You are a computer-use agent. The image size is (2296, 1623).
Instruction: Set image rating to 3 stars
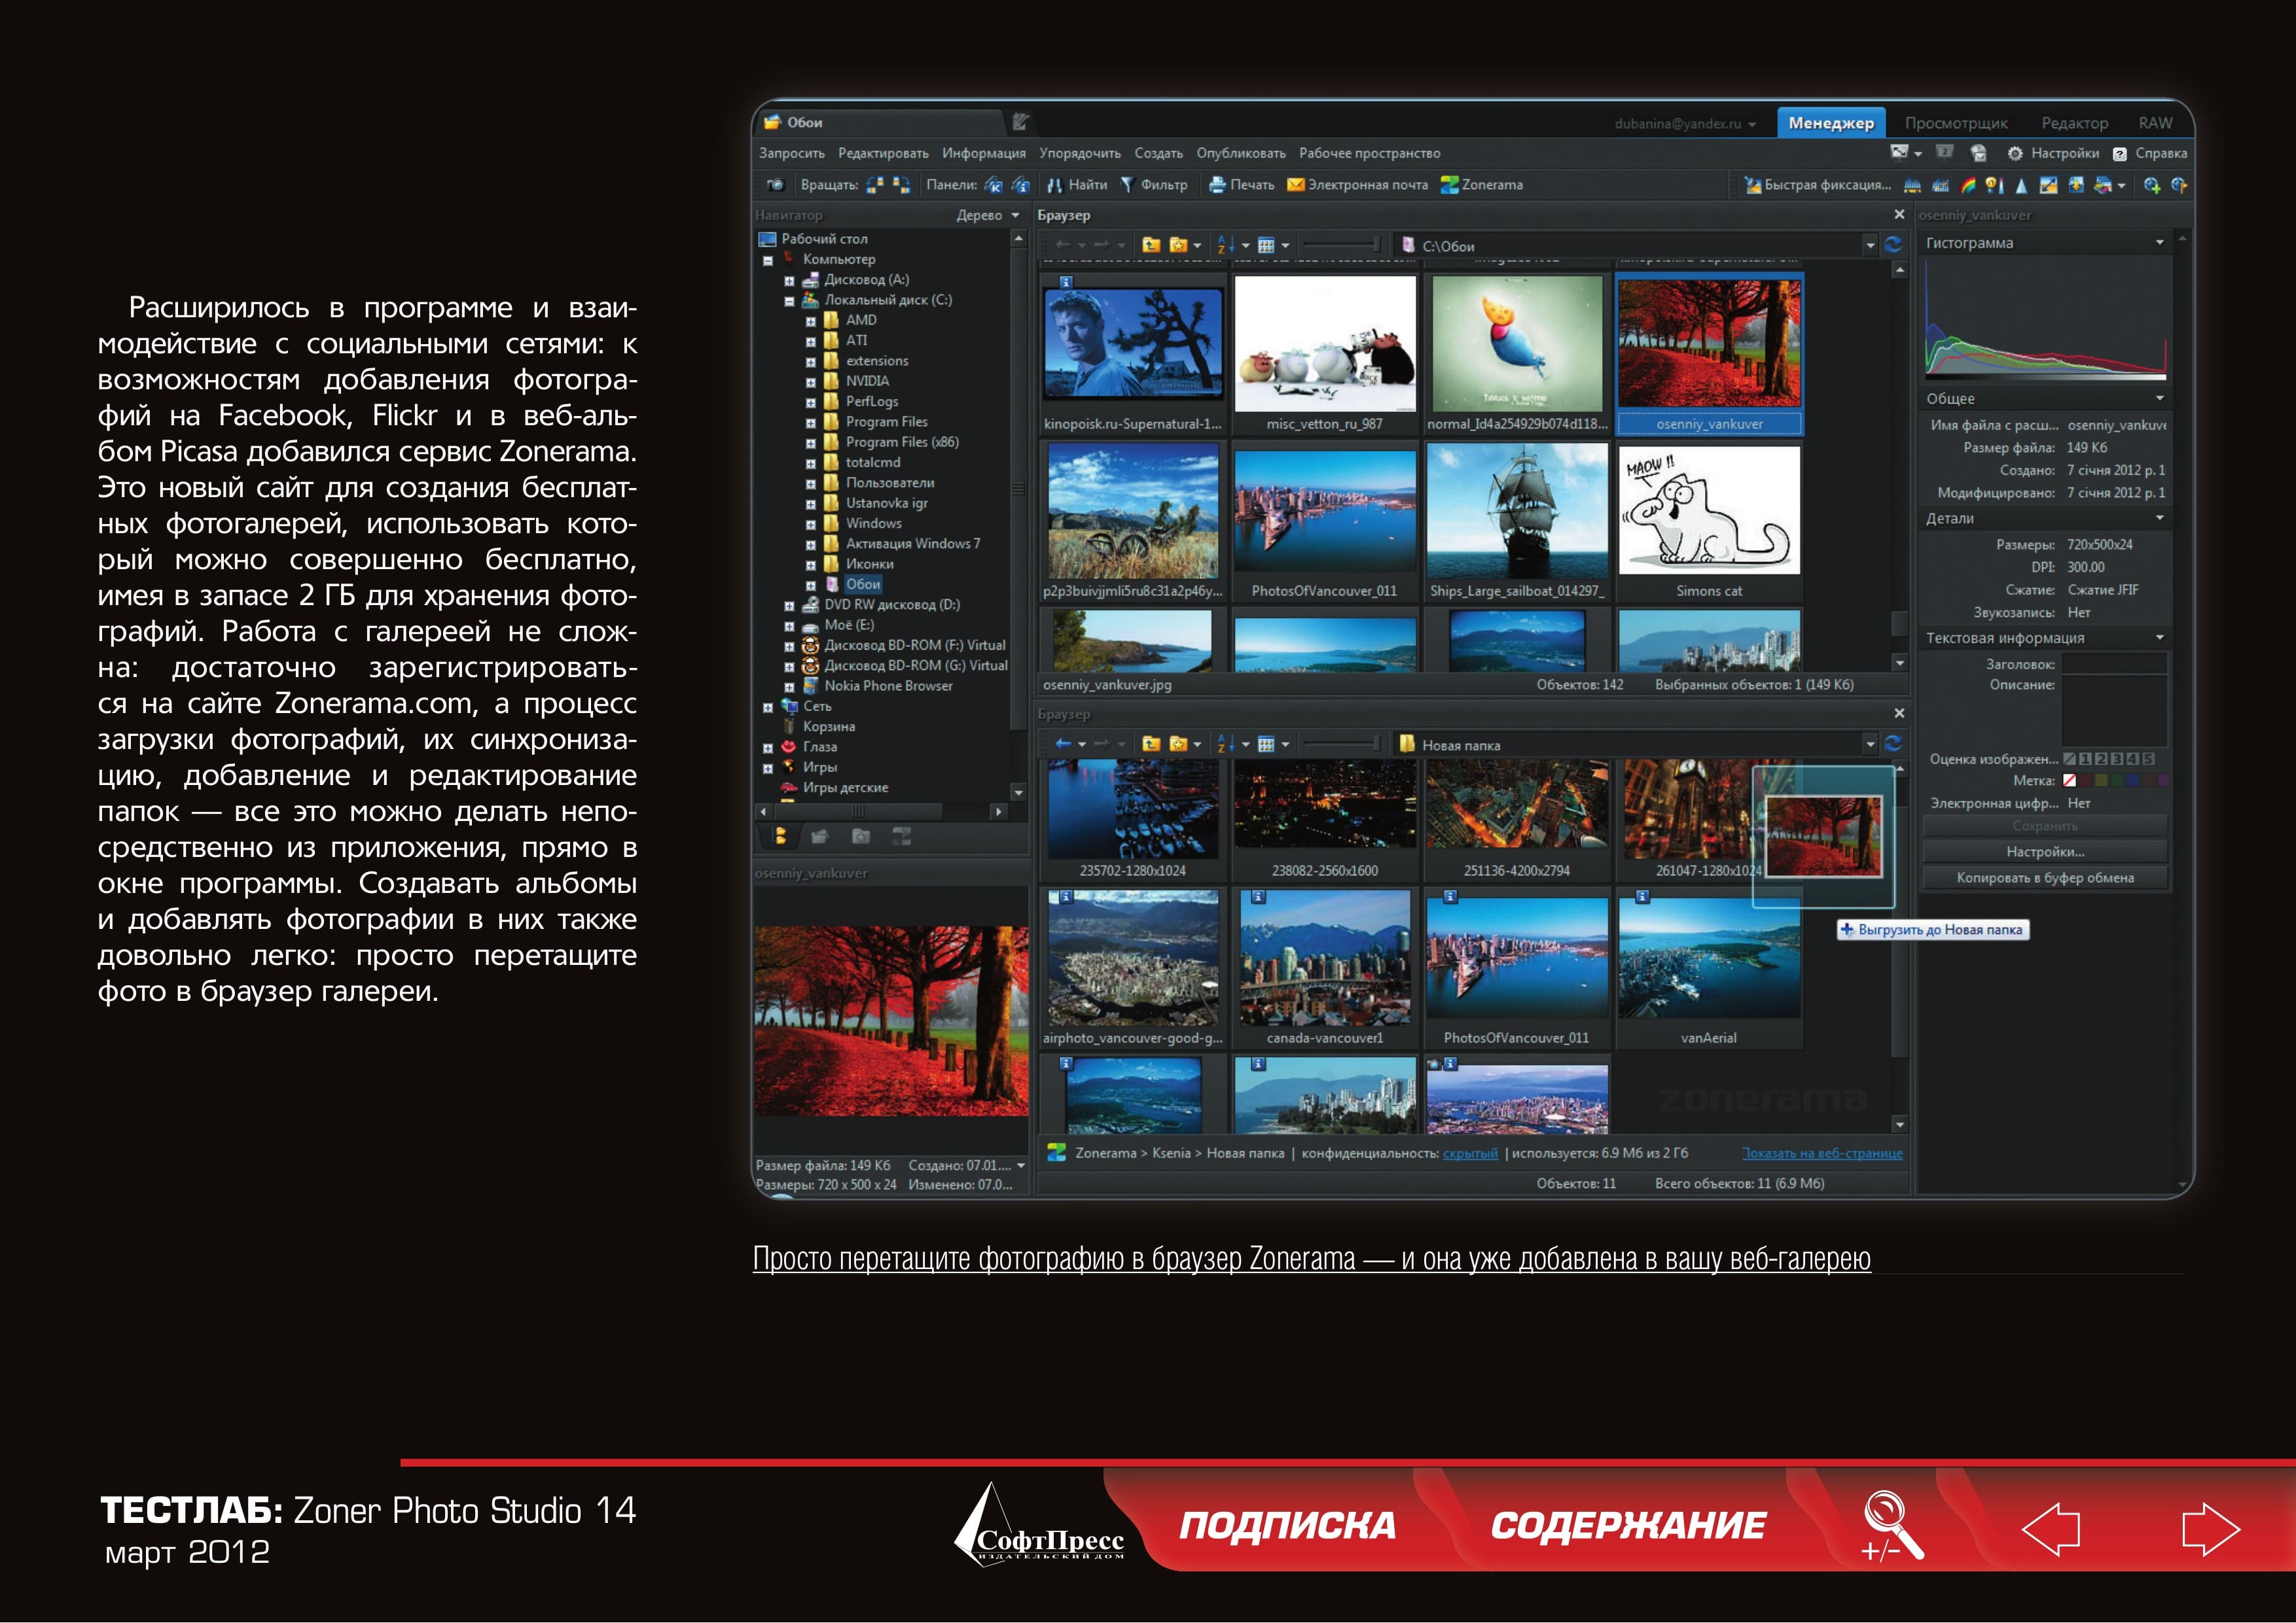[2117, 759]
